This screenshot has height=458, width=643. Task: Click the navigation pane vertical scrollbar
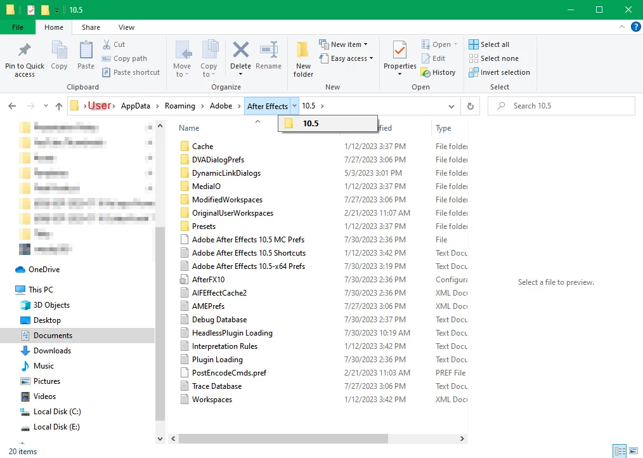click(160, 324)
